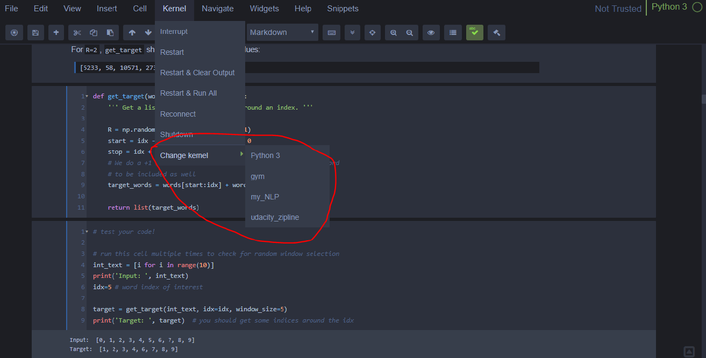Switch kernel to Python 3 in submenu
Screen dimensions: 706x358
tap(287, 155)
